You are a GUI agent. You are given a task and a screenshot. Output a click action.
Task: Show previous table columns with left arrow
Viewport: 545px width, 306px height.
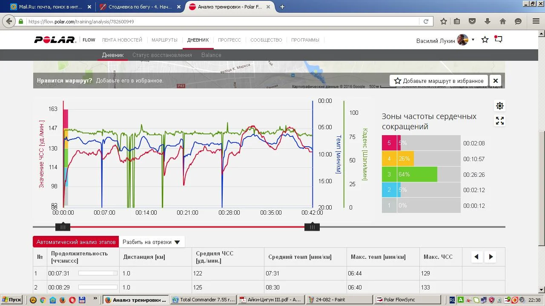pyautogui.click(x=476, y=257)
